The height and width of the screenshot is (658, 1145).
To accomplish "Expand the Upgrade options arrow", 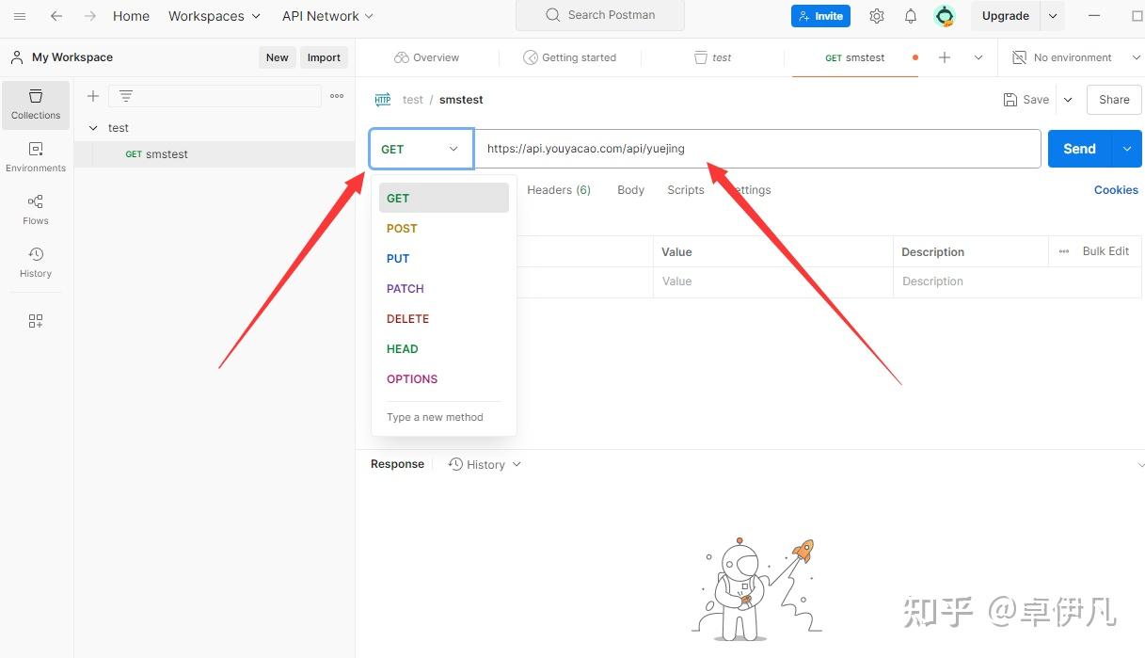I will point(1053,16).
